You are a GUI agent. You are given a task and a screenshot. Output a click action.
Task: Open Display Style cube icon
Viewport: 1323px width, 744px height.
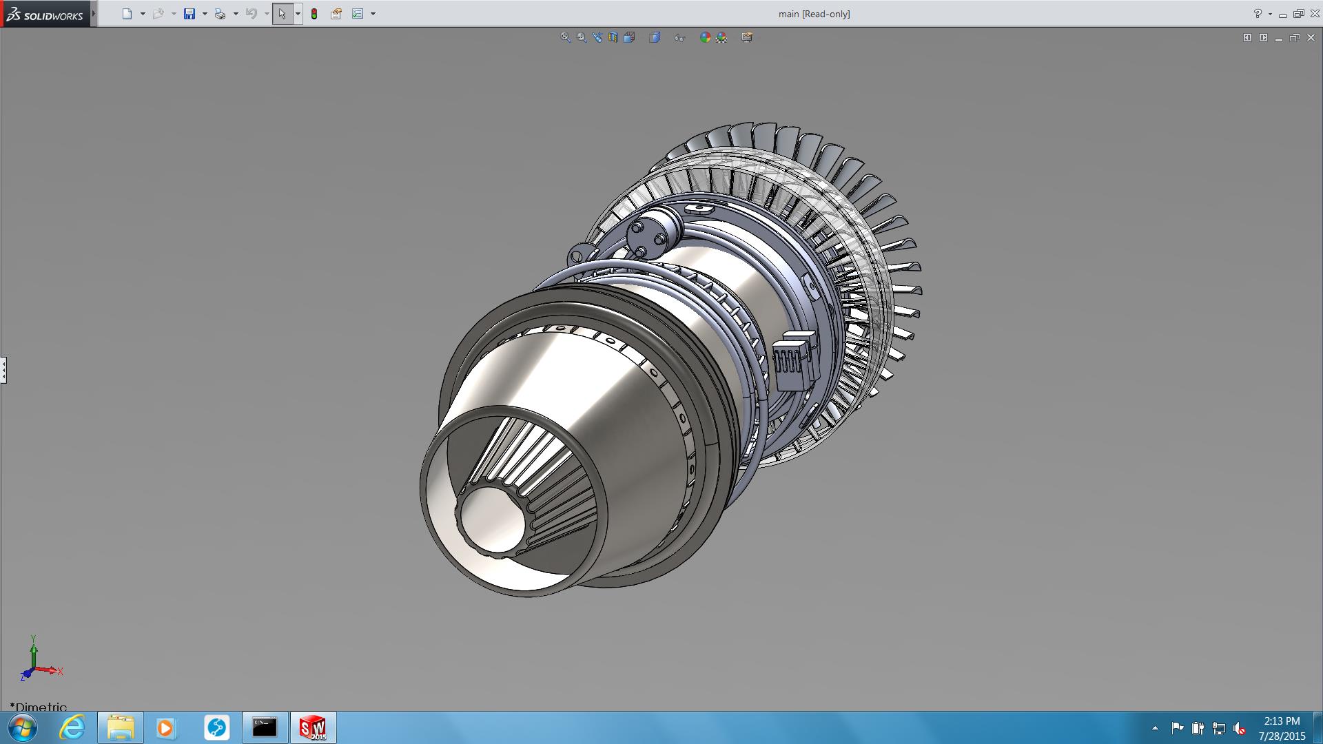[x=655, y=37]
